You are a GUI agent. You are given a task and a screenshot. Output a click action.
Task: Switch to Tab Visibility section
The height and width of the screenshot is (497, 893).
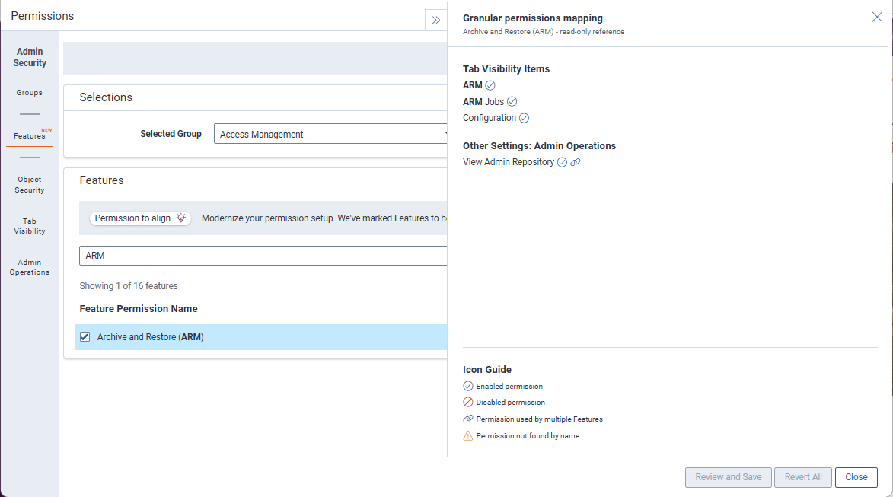pyautogui.click(x=30, y=226)
